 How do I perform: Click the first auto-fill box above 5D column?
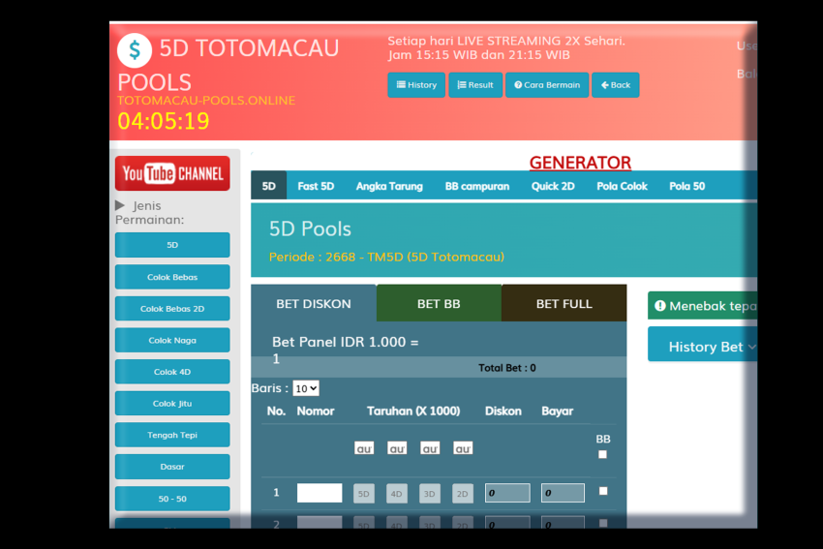click(364, 448)
